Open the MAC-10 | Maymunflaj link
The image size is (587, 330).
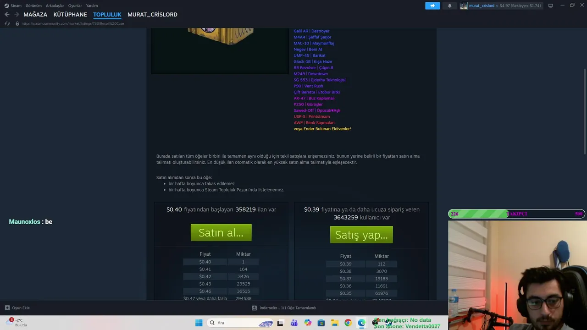314,43
